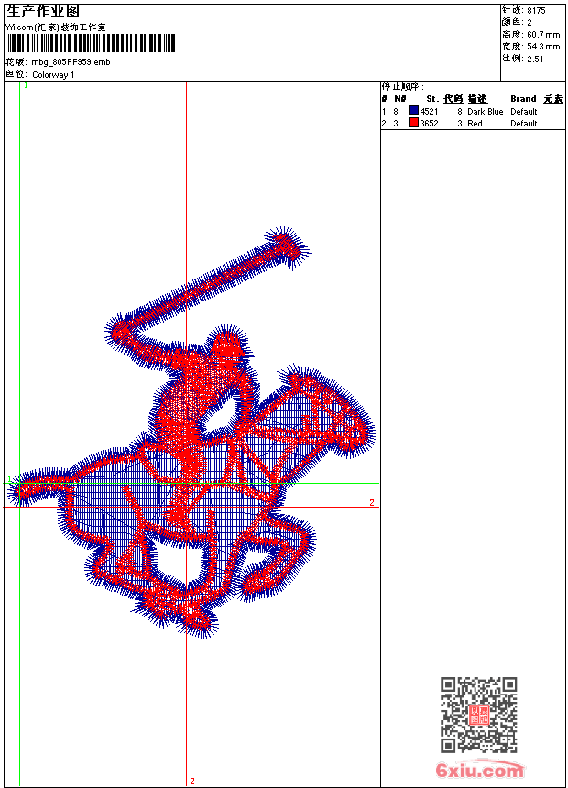Click the Wilcom studio name line
The image size is (568, 788).
pyautogui.click(x=55, y=27)
